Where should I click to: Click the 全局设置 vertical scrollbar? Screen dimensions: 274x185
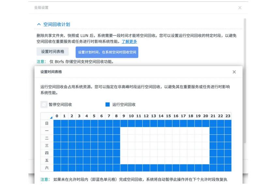pos(245,81)
